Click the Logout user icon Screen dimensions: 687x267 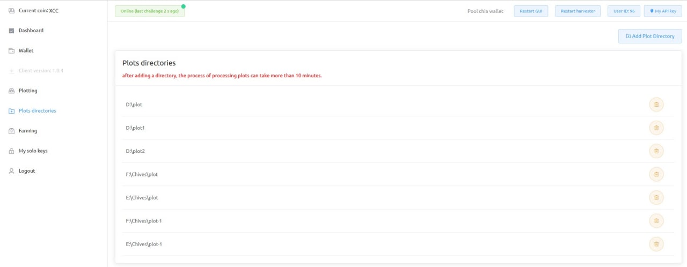coord(12,171)
